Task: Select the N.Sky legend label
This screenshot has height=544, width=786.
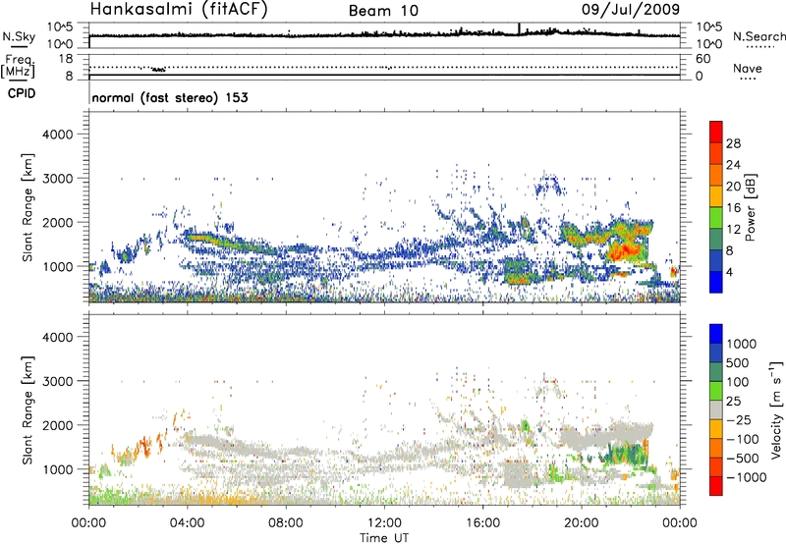Action: (x=19, y=36)
